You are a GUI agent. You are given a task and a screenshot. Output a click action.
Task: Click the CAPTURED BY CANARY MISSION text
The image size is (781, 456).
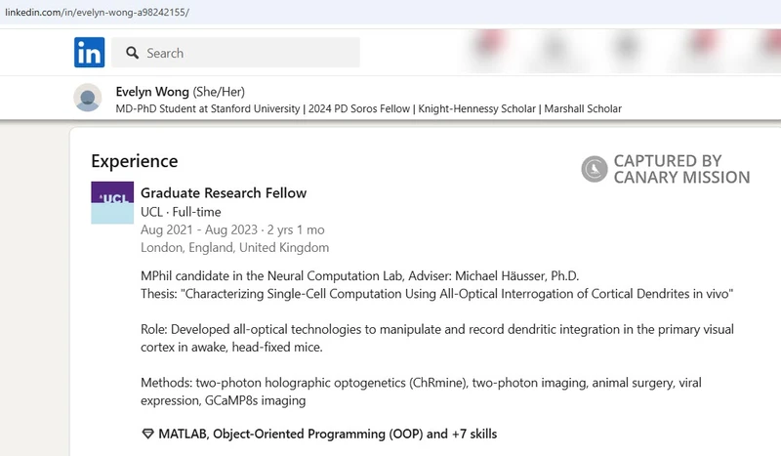[681, 169]
